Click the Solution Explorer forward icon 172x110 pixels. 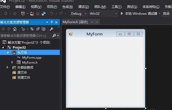(9, 29)
